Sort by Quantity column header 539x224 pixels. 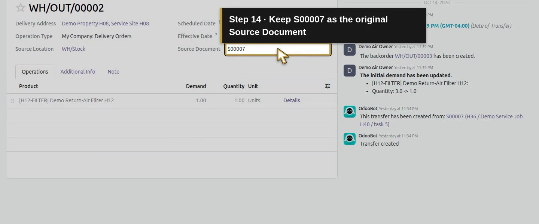[234, 86]
